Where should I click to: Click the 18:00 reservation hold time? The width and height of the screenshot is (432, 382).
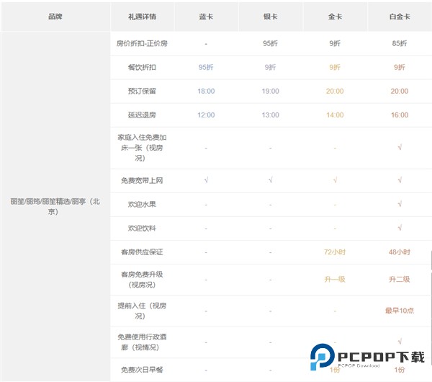(x=206, y=92)
